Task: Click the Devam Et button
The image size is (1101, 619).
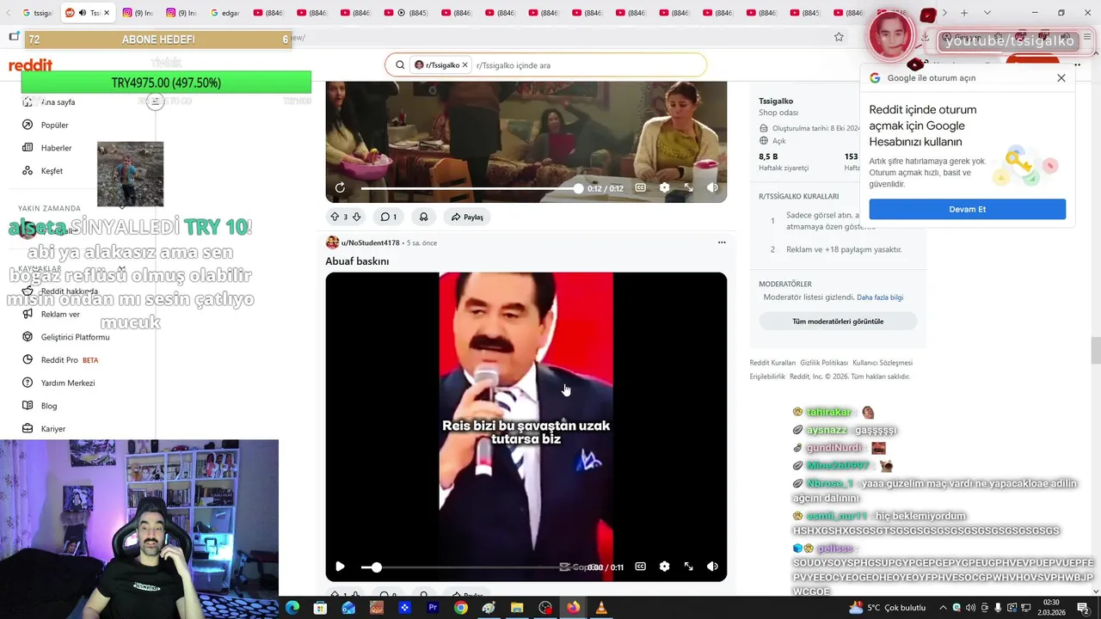Action: pyautogui.click(x=967, y=209)
